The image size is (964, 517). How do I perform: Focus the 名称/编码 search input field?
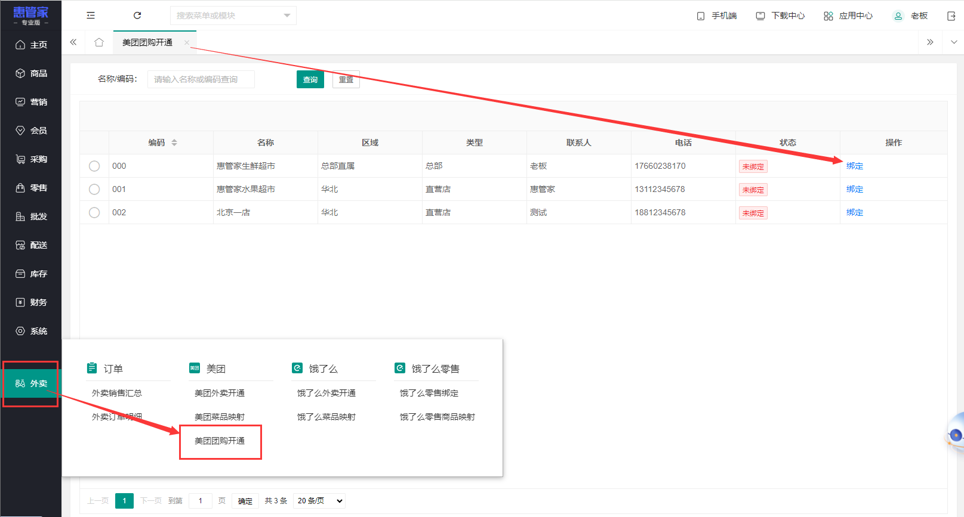coord(201,79)
